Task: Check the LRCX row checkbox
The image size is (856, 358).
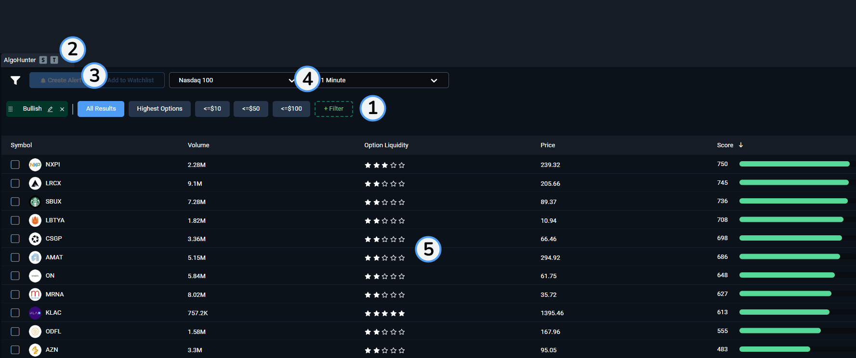Action: [15, 183]
